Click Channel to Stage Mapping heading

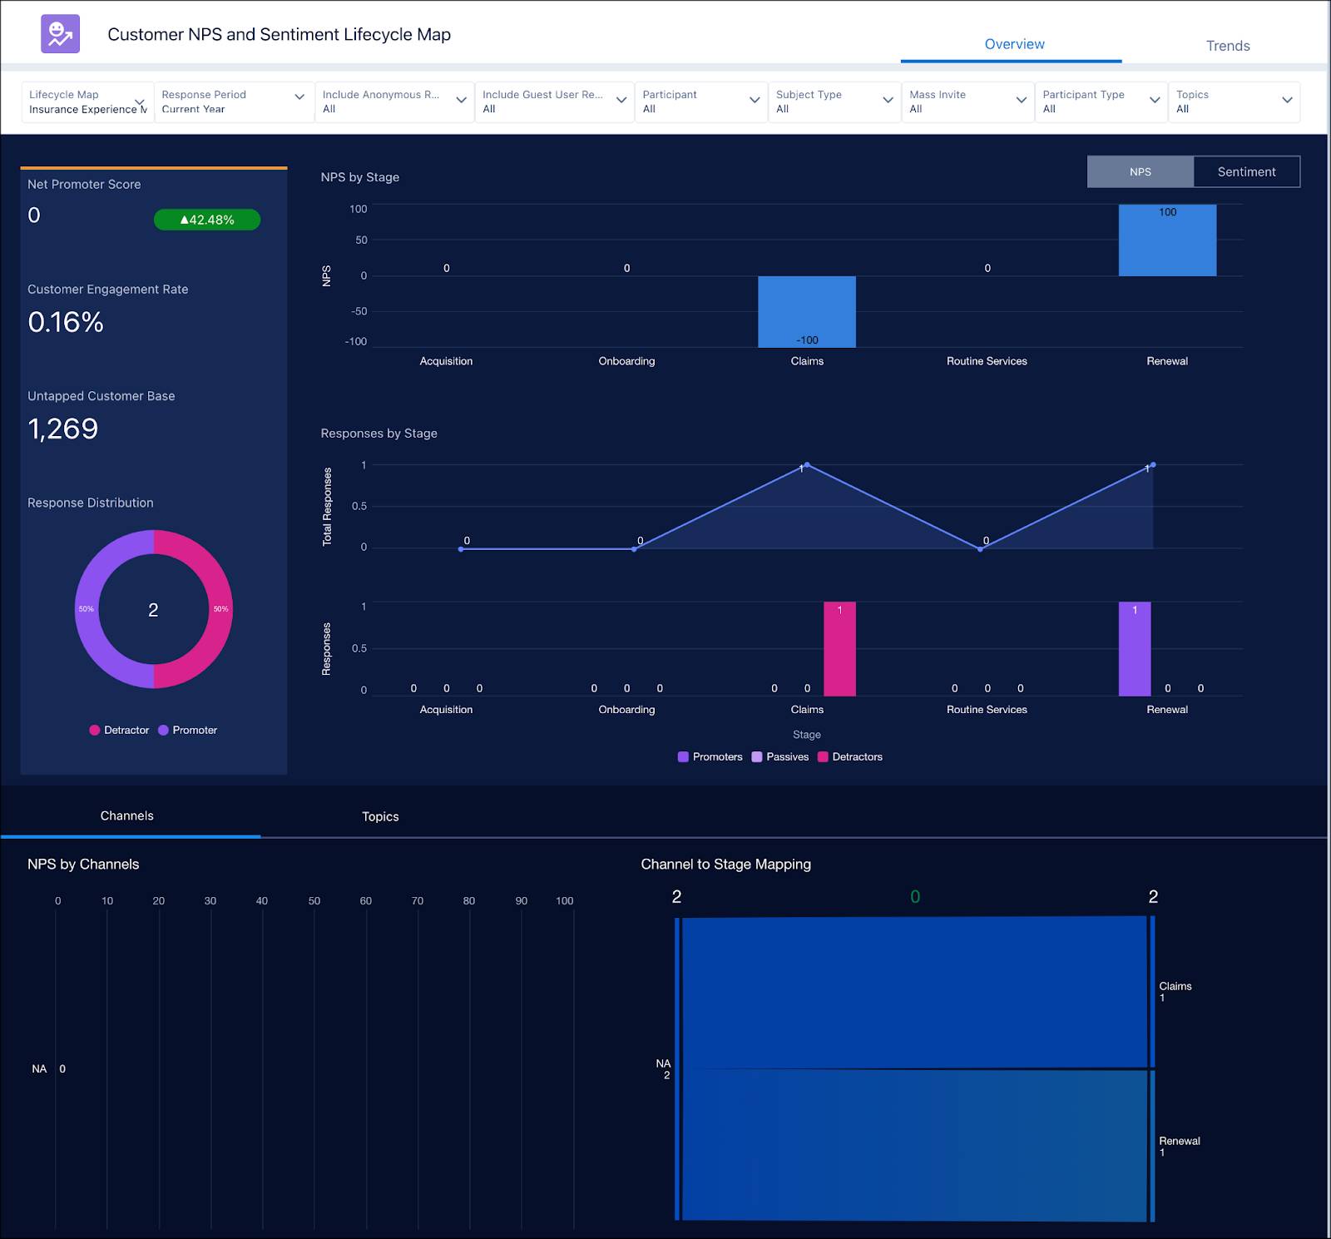(725, 864)
